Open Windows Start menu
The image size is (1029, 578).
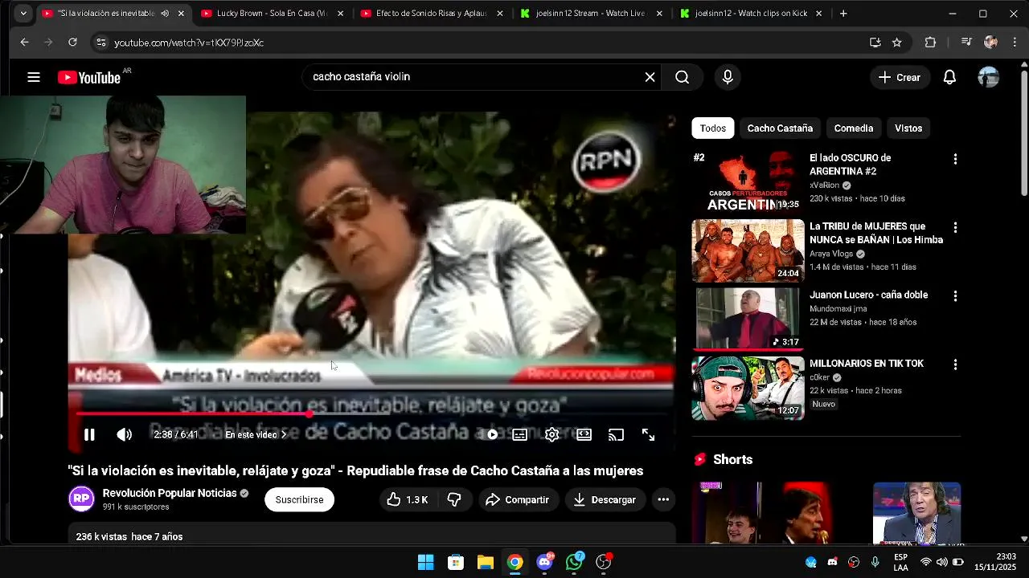[426, 562]
